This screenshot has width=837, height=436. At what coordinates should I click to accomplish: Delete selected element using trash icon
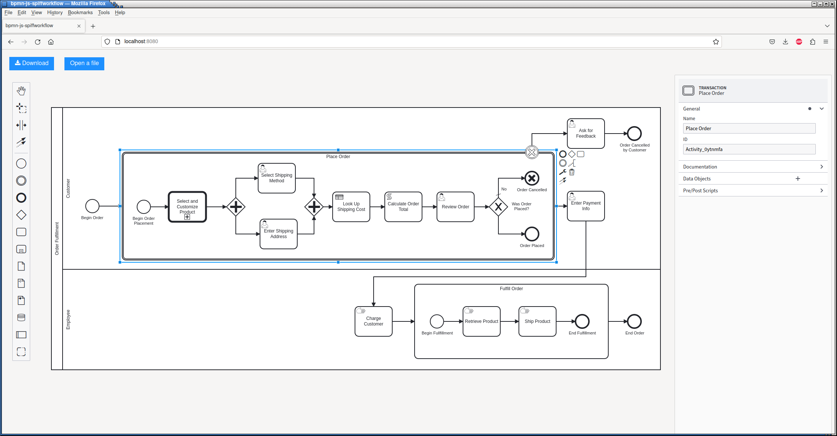[x=572, y=172]
